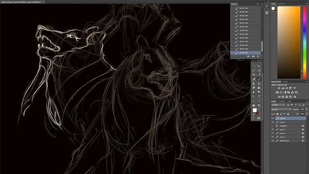Image resolution: width=309 pixels, height=174 pixels.
Task: Click the foreground color swatch in toolbox
Action: click(255, 110)
